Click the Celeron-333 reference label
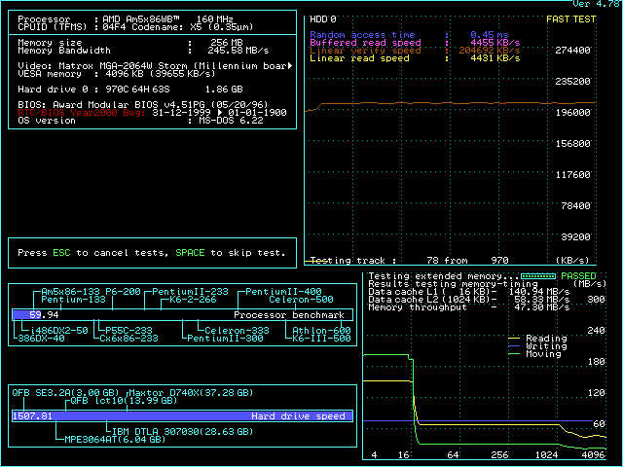Image resolution: width=623 pixels, height=467 pixels. pos(237,331)
